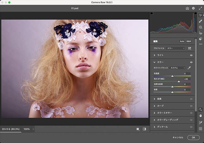Click the 色温度 value field
Image resolution: width=204 pixels, height=143 pixels.
click(x=187, y=74)
